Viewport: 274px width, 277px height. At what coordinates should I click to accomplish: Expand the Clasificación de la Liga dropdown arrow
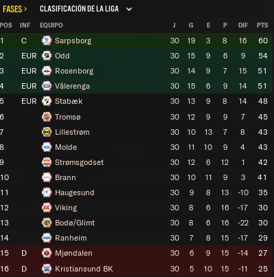coord(129,10)
